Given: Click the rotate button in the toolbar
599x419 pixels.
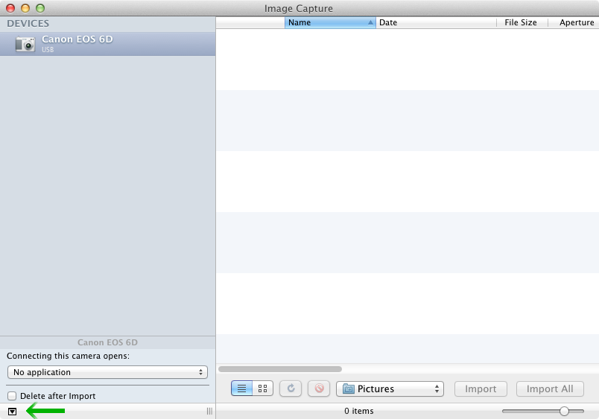Looking at the screenshot, I should coord(291,388).
